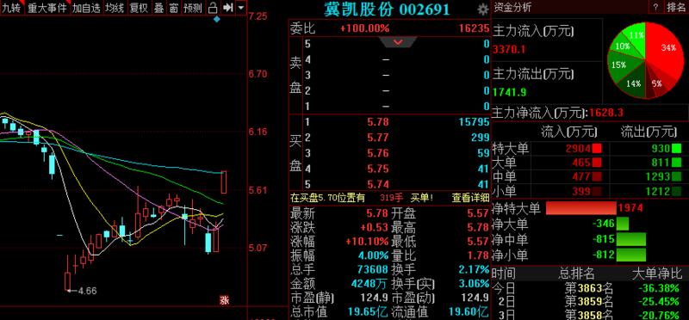
Task: Open the settings gear beside stock name
Action: 483,9
